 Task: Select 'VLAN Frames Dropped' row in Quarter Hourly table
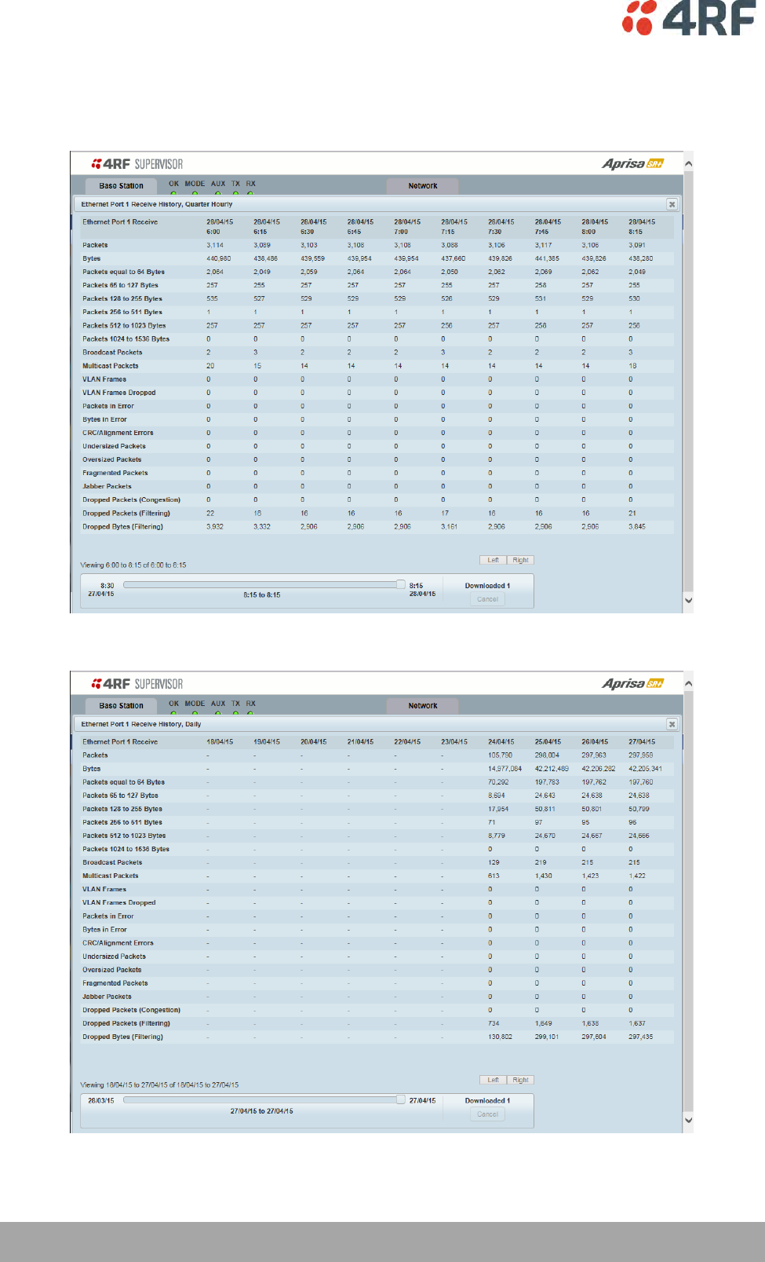click(x=377, y=393)
